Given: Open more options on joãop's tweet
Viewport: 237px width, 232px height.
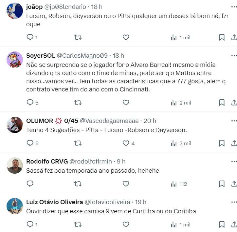Looking at the screenshot, I should coord(234,7).
